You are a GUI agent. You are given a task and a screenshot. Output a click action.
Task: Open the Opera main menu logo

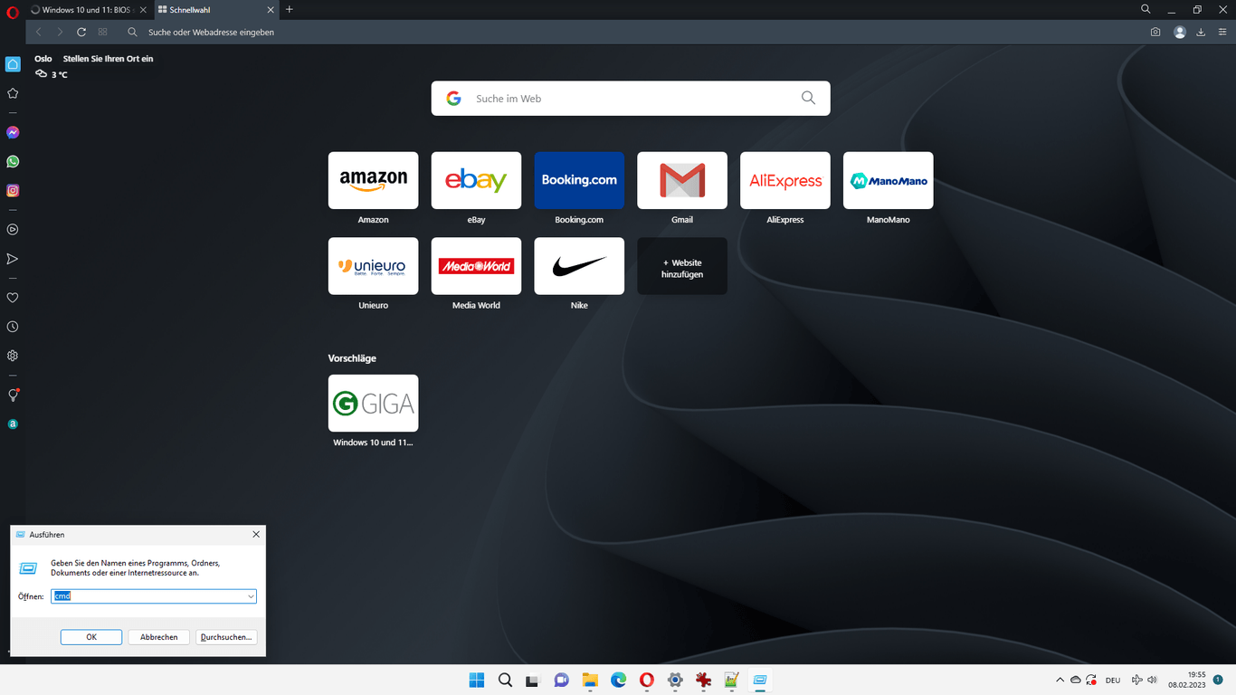13,13
